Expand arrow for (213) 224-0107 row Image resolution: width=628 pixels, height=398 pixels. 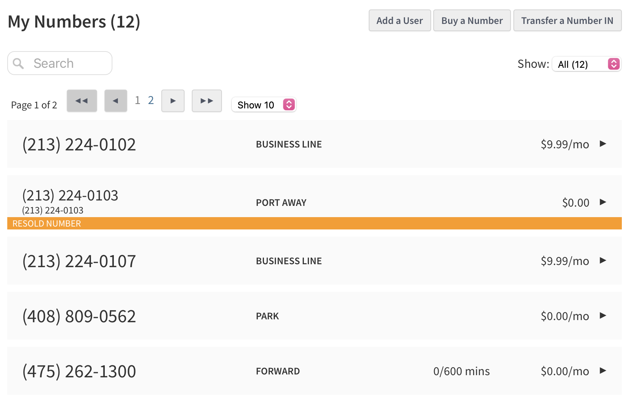coord(603,261)
